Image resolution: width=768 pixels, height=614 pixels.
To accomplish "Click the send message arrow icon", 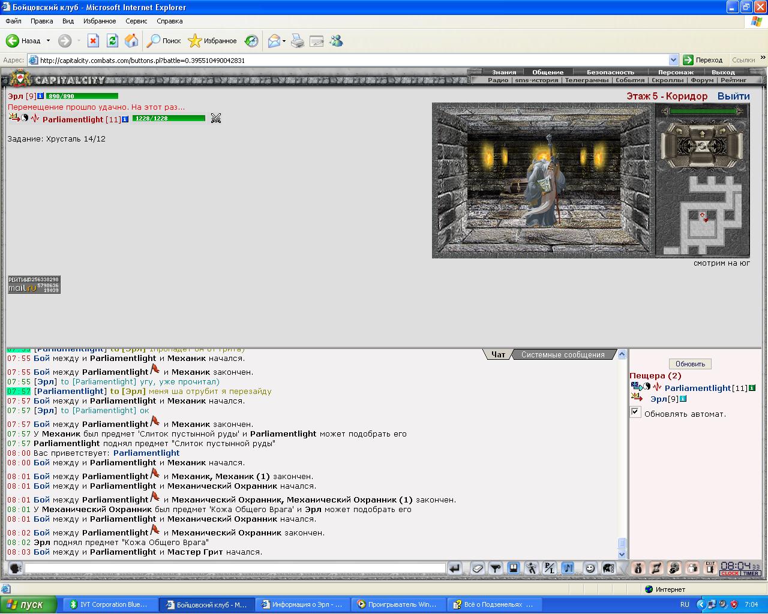I will (x=455, y=568).
